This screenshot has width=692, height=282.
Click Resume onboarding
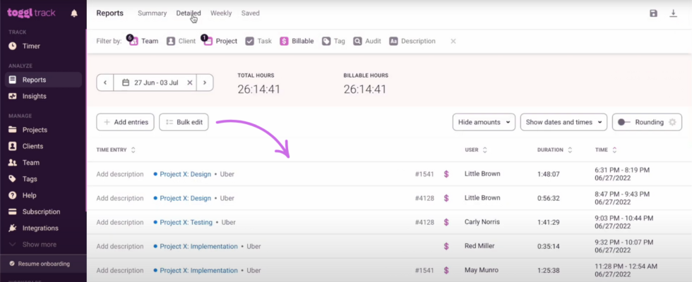(43, 264)
